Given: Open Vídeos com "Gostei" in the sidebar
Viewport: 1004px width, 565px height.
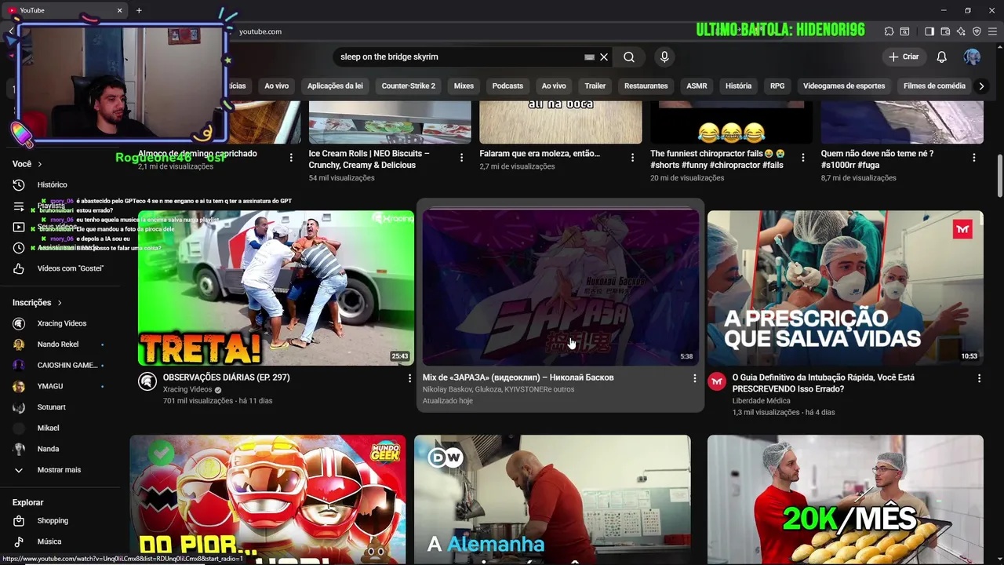Looking at the screenshot, I should [x=59, y=268].
